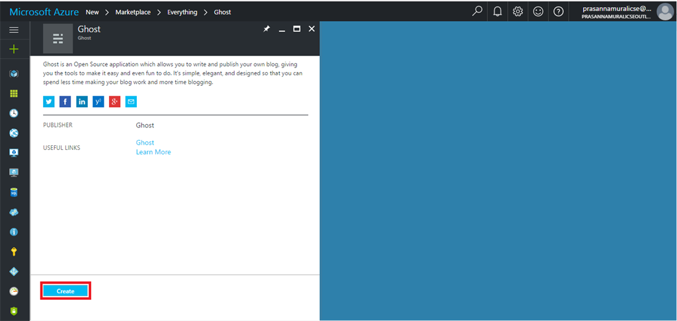This screenshot has height=321, width=677.
Task: Share Ghost on Twitter
Action: [49, 102]
